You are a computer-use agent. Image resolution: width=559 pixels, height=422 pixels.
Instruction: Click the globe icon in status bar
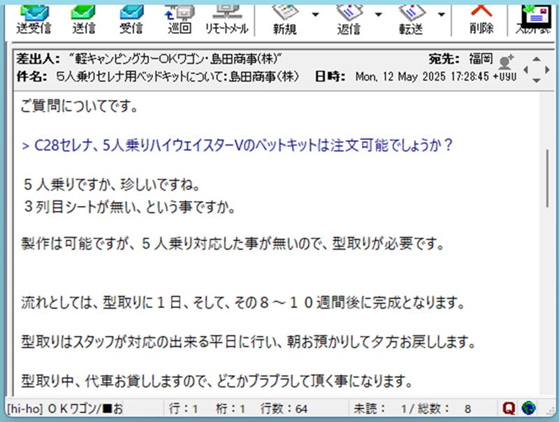click(528, 407)
